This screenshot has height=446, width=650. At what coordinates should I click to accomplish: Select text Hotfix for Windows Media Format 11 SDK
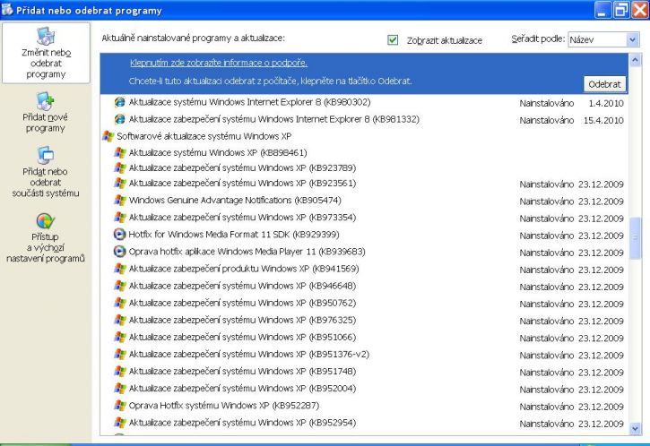coord(234,235)
